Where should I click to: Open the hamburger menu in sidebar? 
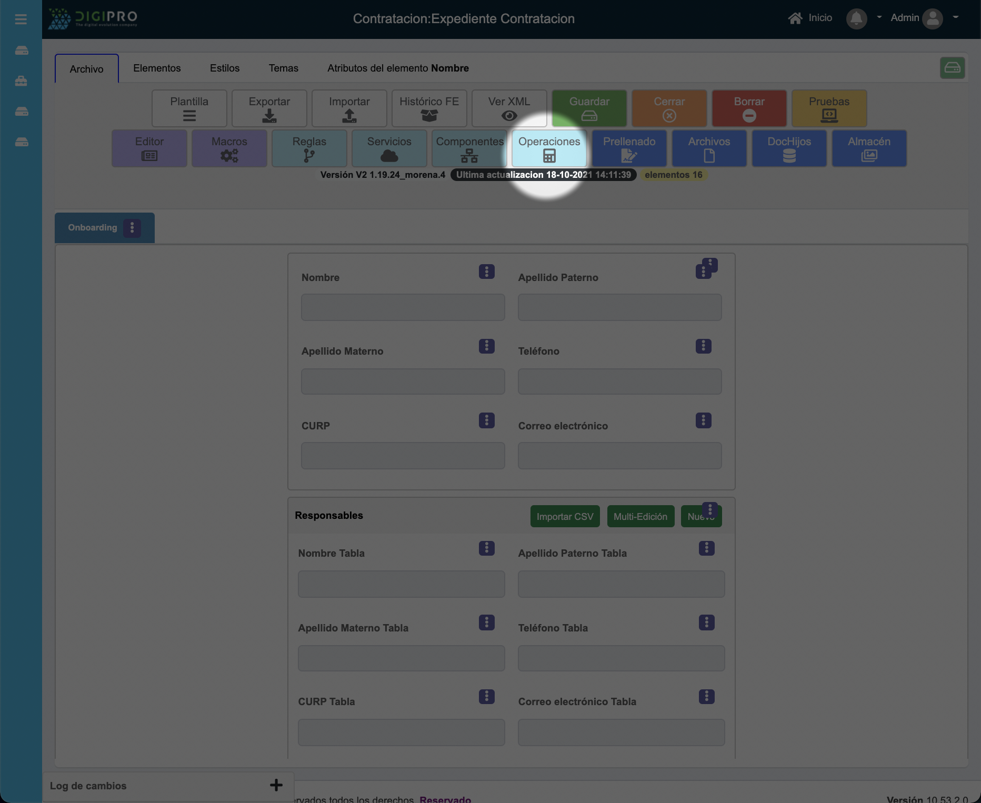(21, 19)
